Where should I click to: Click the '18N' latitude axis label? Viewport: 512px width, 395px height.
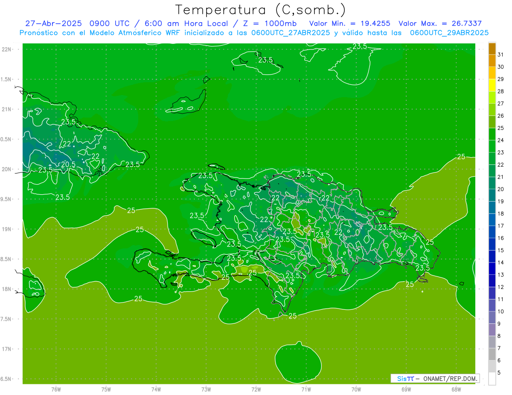click(x=7, y=289)
